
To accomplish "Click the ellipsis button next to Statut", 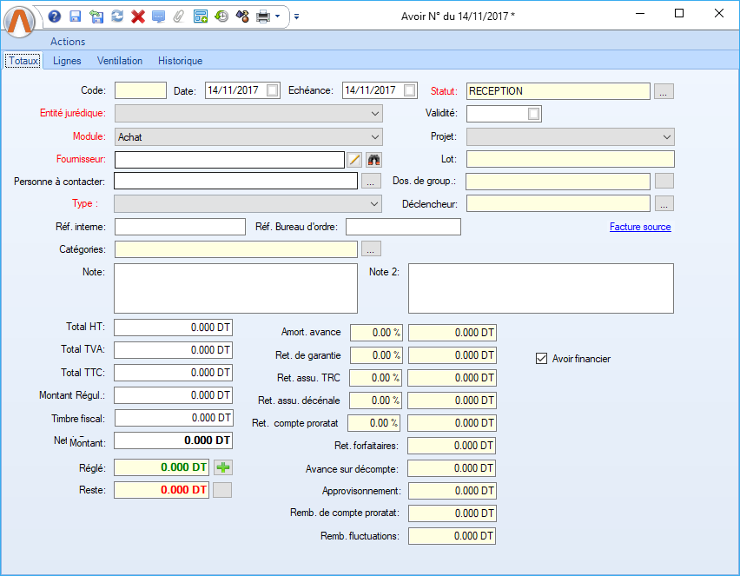I will (x=664, y=91).
